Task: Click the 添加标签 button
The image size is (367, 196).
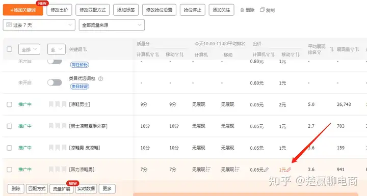Action: point(126,10)
